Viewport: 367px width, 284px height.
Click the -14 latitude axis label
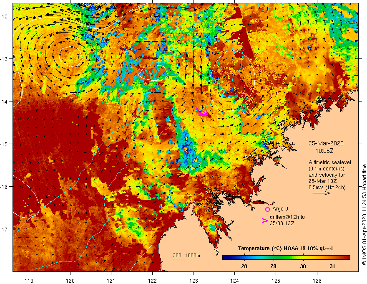pos(4,101)
